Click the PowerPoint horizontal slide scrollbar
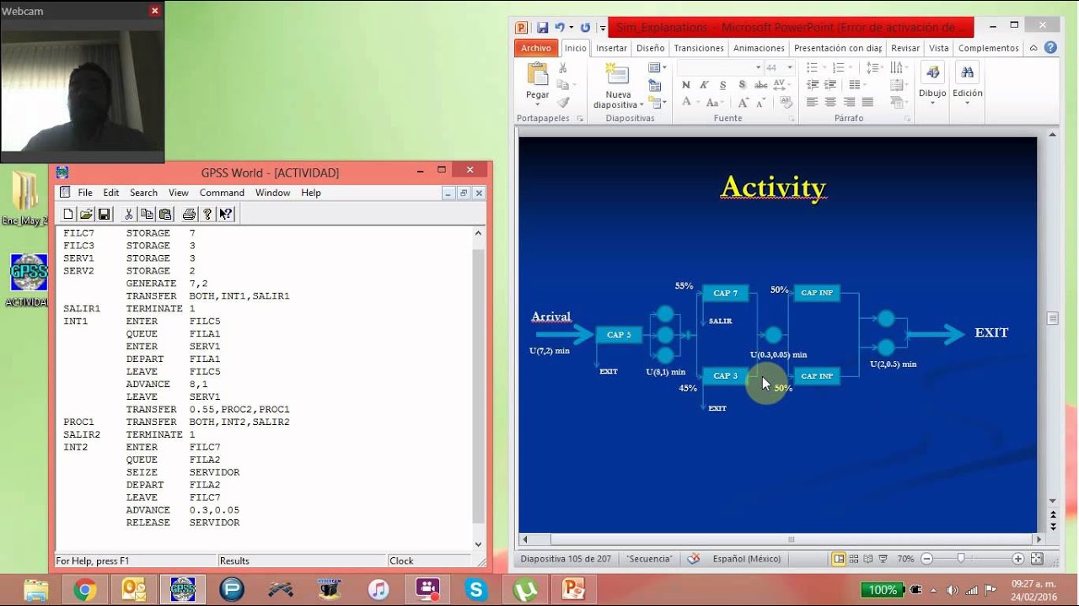This screenshot has height=606, width=1079. click(791, 540)
